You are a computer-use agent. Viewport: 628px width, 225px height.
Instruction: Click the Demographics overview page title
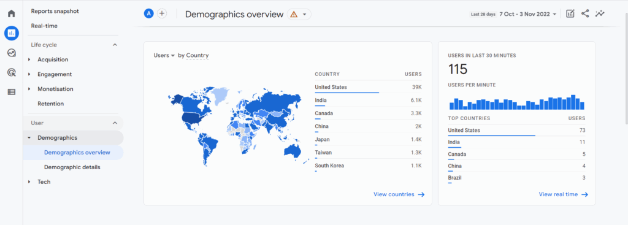click(234, 15)
